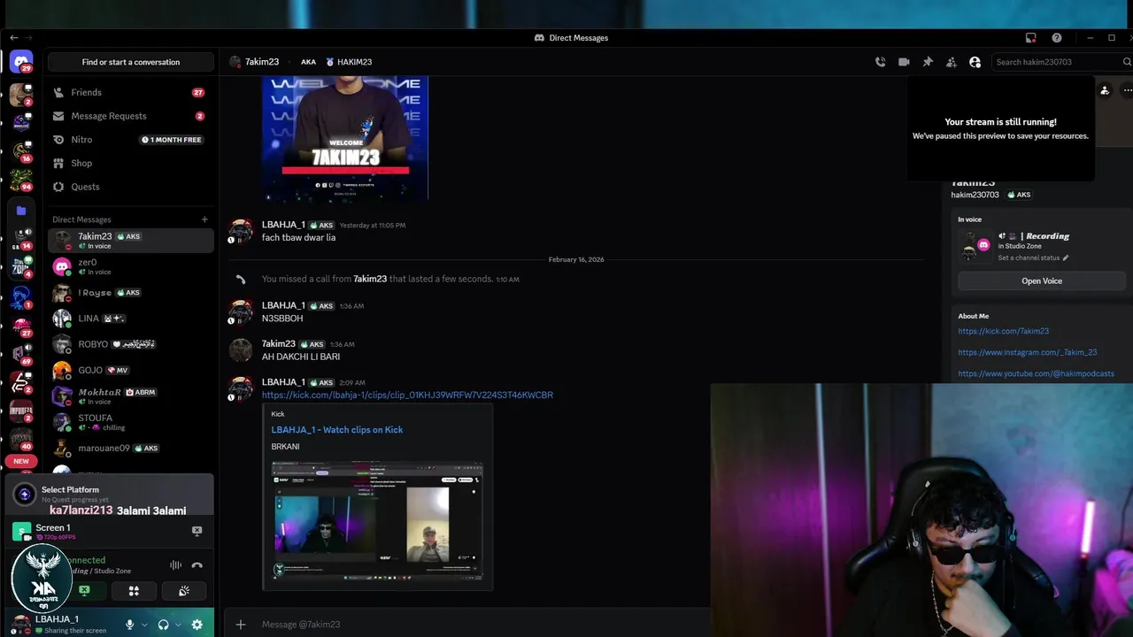The height and width of the screenshot is (637, 1133).
Task: Open the Activities launcher button
Action: [134, 591]
